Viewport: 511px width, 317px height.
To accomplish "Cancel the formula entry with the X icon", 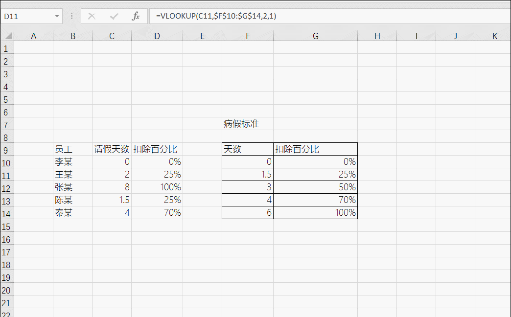I will 92,16.
